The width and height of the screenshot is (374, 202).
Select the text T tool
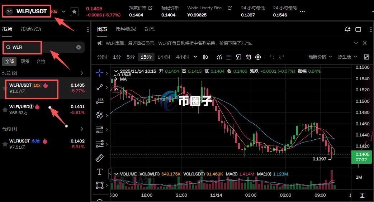[x=99, y=172]
